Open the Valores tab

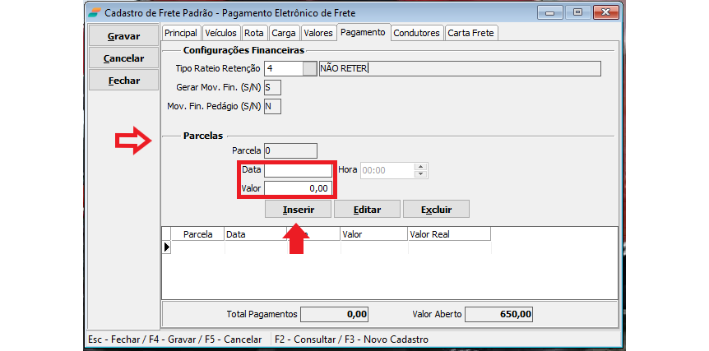click(317, 33)
